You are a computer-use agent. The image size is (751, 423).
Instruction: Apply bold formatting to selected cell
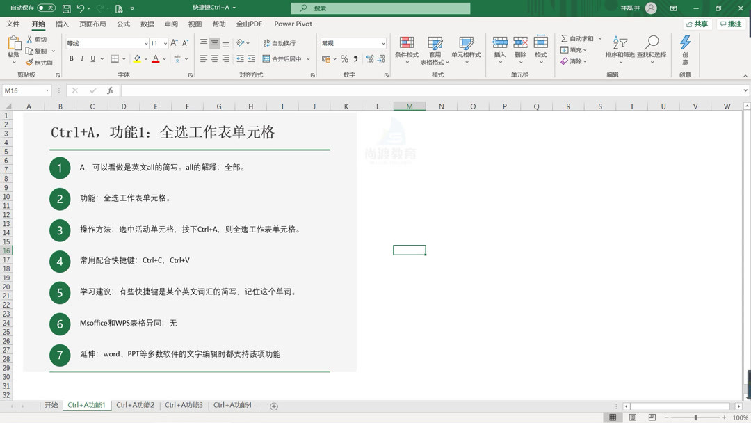[x=72, y=58]
